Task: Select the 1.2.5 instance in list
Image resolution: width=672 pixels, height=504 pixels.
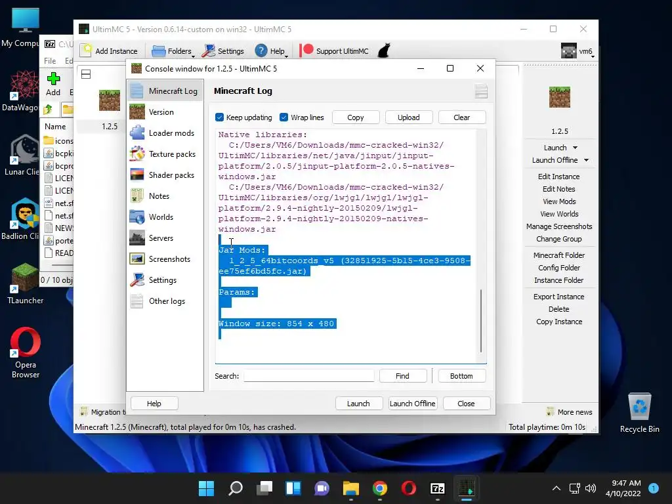Action: (x=110, y=110)
